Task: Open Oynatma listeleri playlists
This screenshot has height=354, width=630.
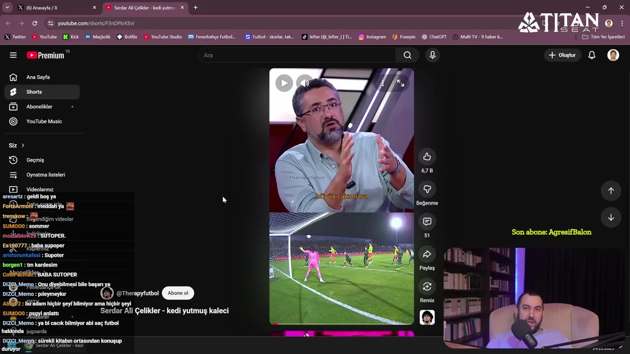Action: [x=42, y=175]
